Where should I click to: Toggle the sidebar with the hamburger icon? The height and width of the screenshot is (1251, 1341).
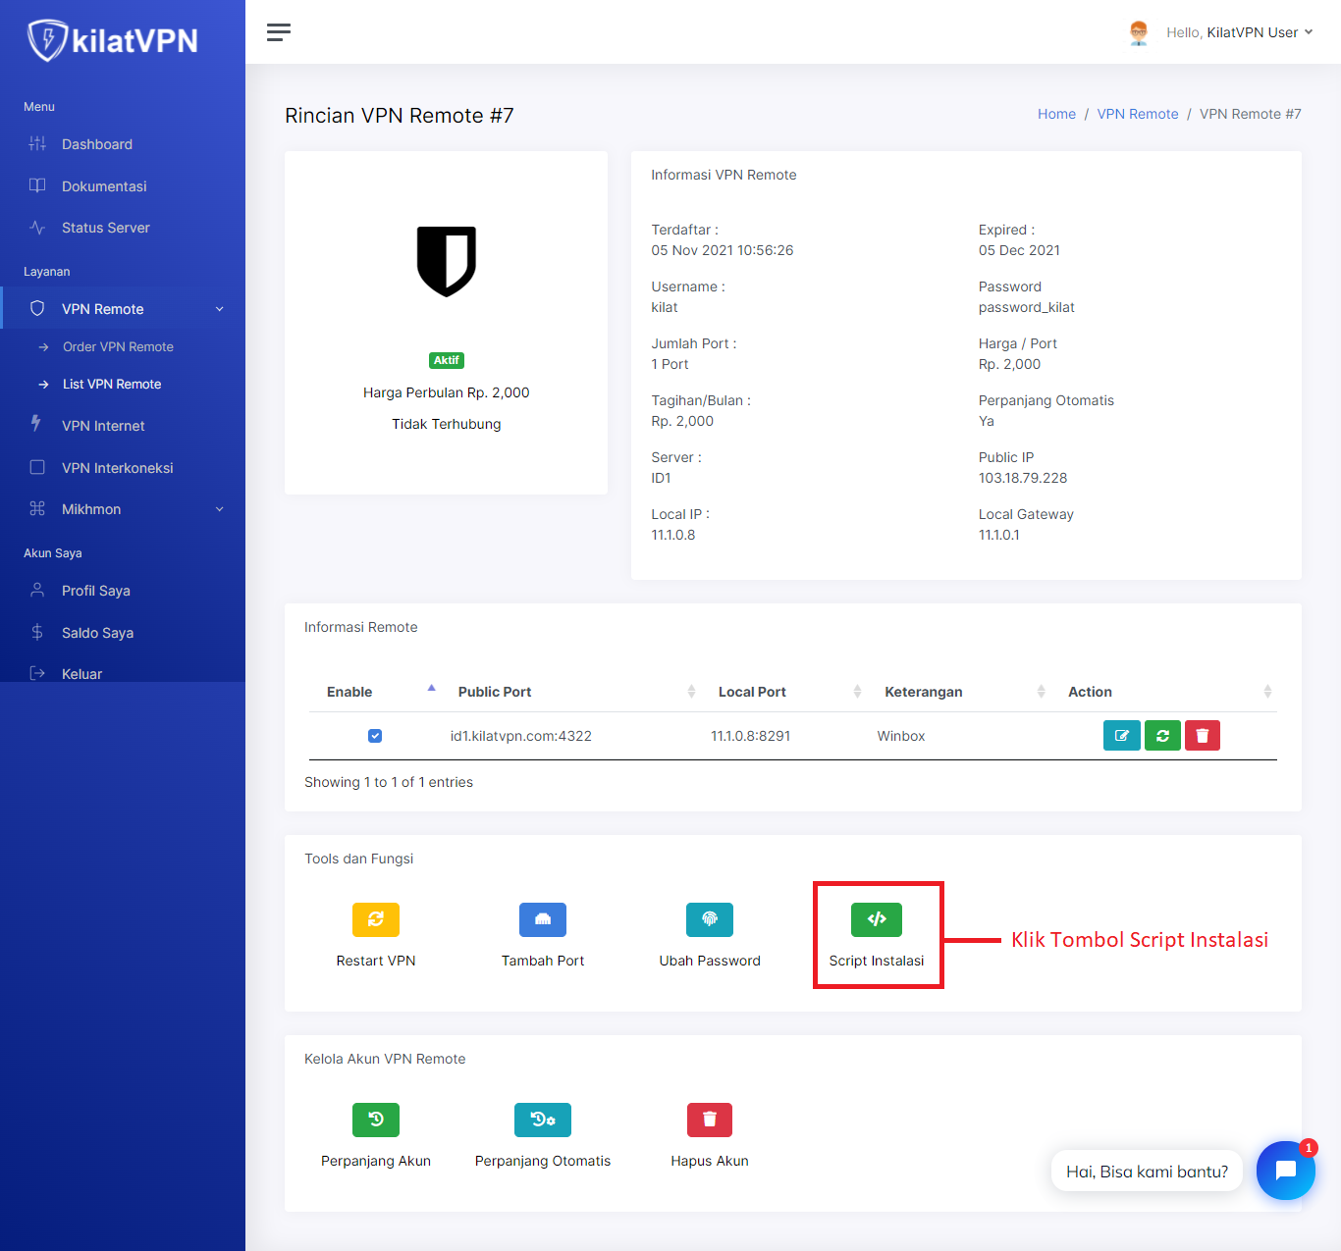[x=278, y=31]
